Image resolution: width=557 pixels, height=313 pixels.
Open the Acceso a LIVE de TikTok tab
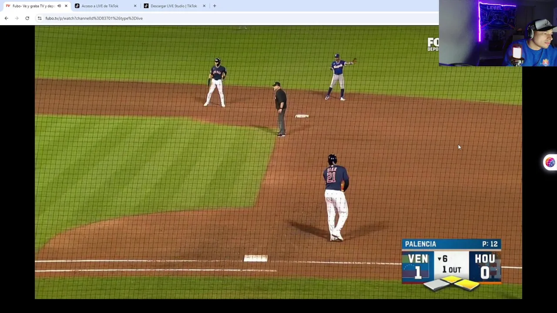coord(100,6)
